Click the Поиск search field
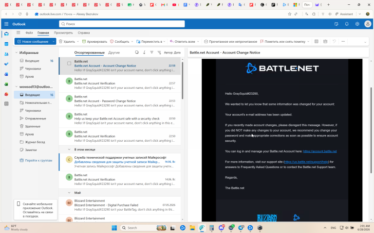374x233 pixels. click(122, 24)
